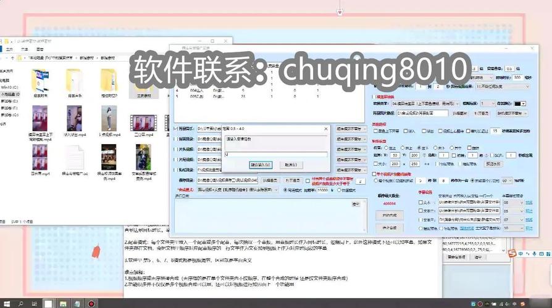The image size is (552, 308).
Task: Open the subtitle style dropdown showing 08
Action: pos(513,203)
